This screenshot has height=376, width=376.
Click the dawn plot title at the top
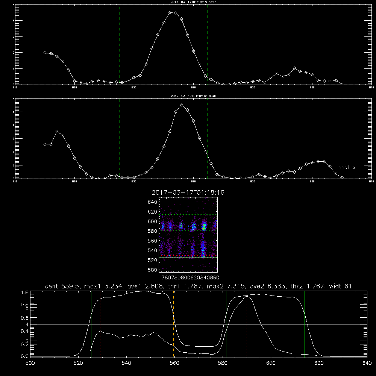click(193, 2)
